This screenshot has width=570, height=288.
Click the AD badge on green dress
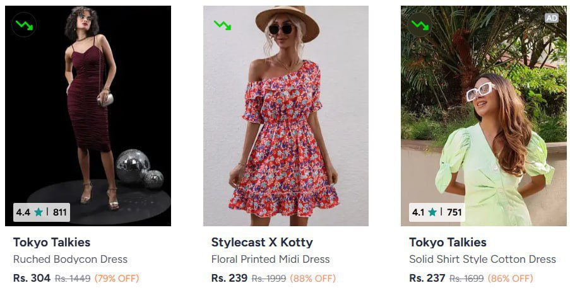click(552, 18)
